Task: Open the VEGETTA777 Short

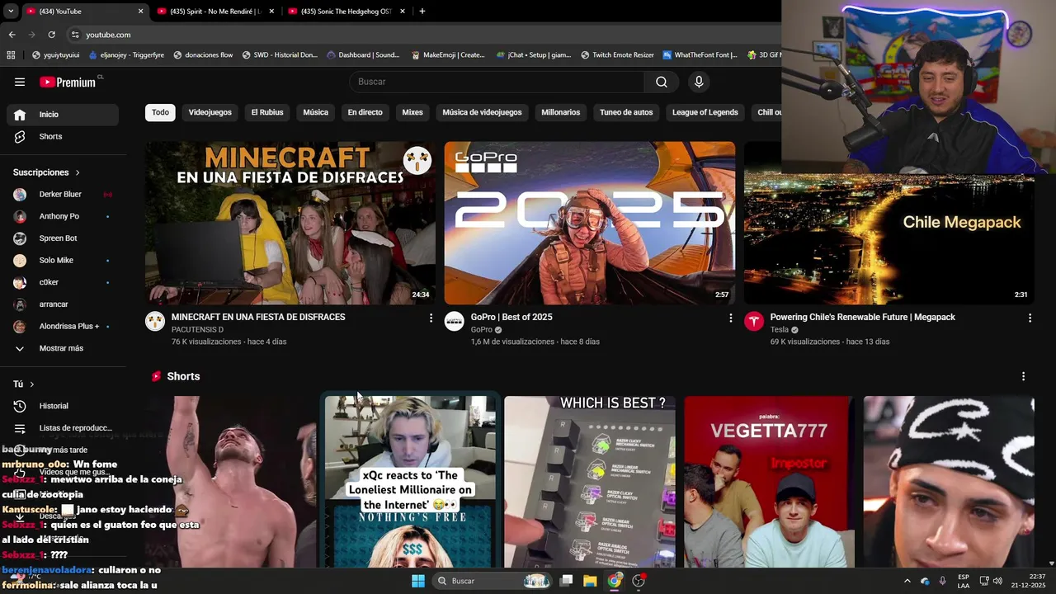Action: (769, 482)
